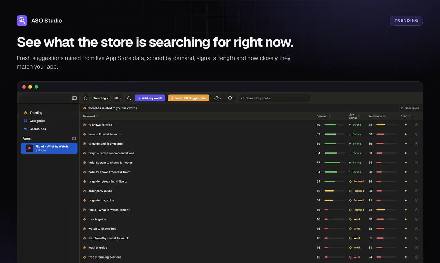Click the Regenerate button
The height and width of the screenshot is (263, 440).
pyautogui.click(x=410, y=108)
